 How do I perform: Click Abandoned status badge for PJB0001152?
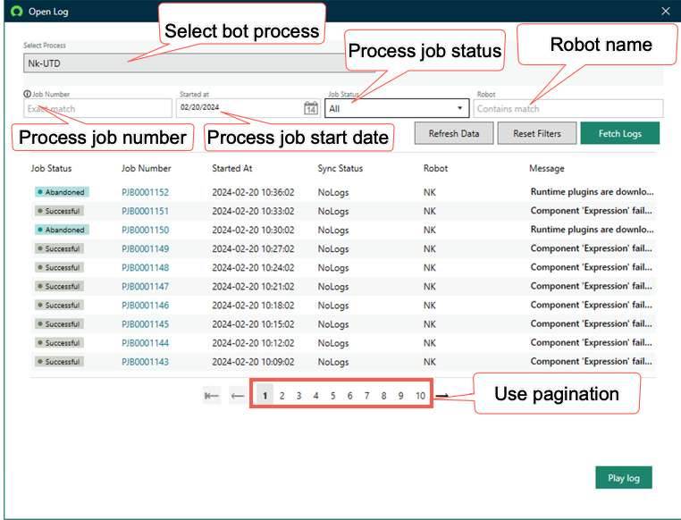click(62, 192)
